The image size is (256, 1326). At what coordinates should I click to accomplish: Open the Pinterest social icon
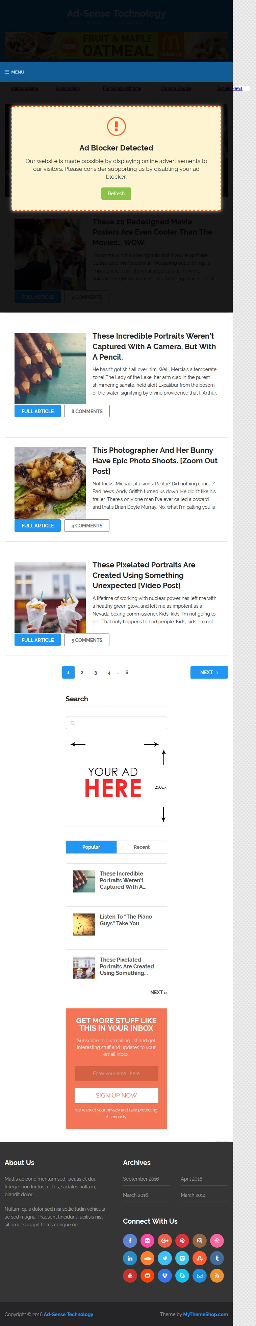click(182, 1241)
